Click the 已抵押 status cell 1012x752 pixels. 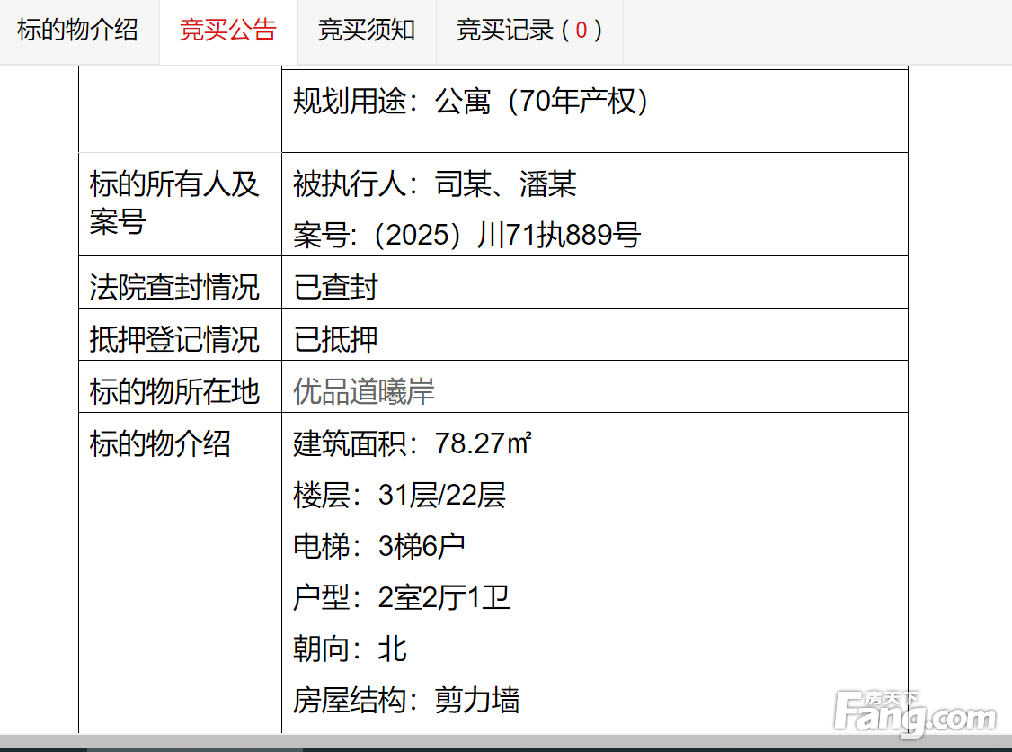336,339
